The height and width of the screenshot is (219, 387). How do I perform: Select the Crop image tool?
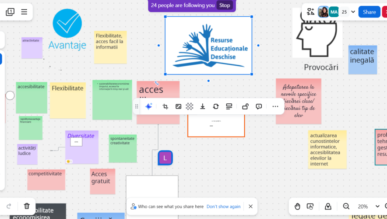tap(165, 106)
